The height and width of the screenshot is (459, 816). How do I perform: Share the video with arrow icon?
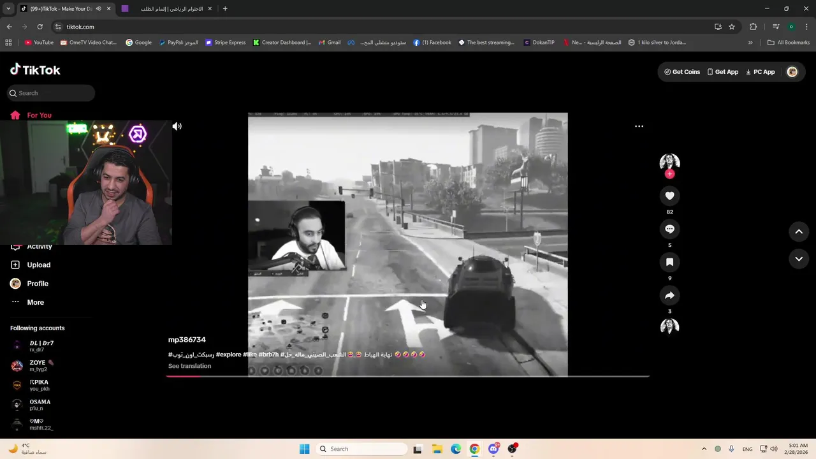tap(669, 295)
